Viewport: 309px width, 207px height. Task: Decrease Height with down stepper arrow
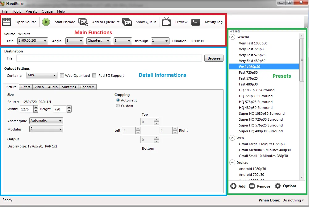click(69, 111)
